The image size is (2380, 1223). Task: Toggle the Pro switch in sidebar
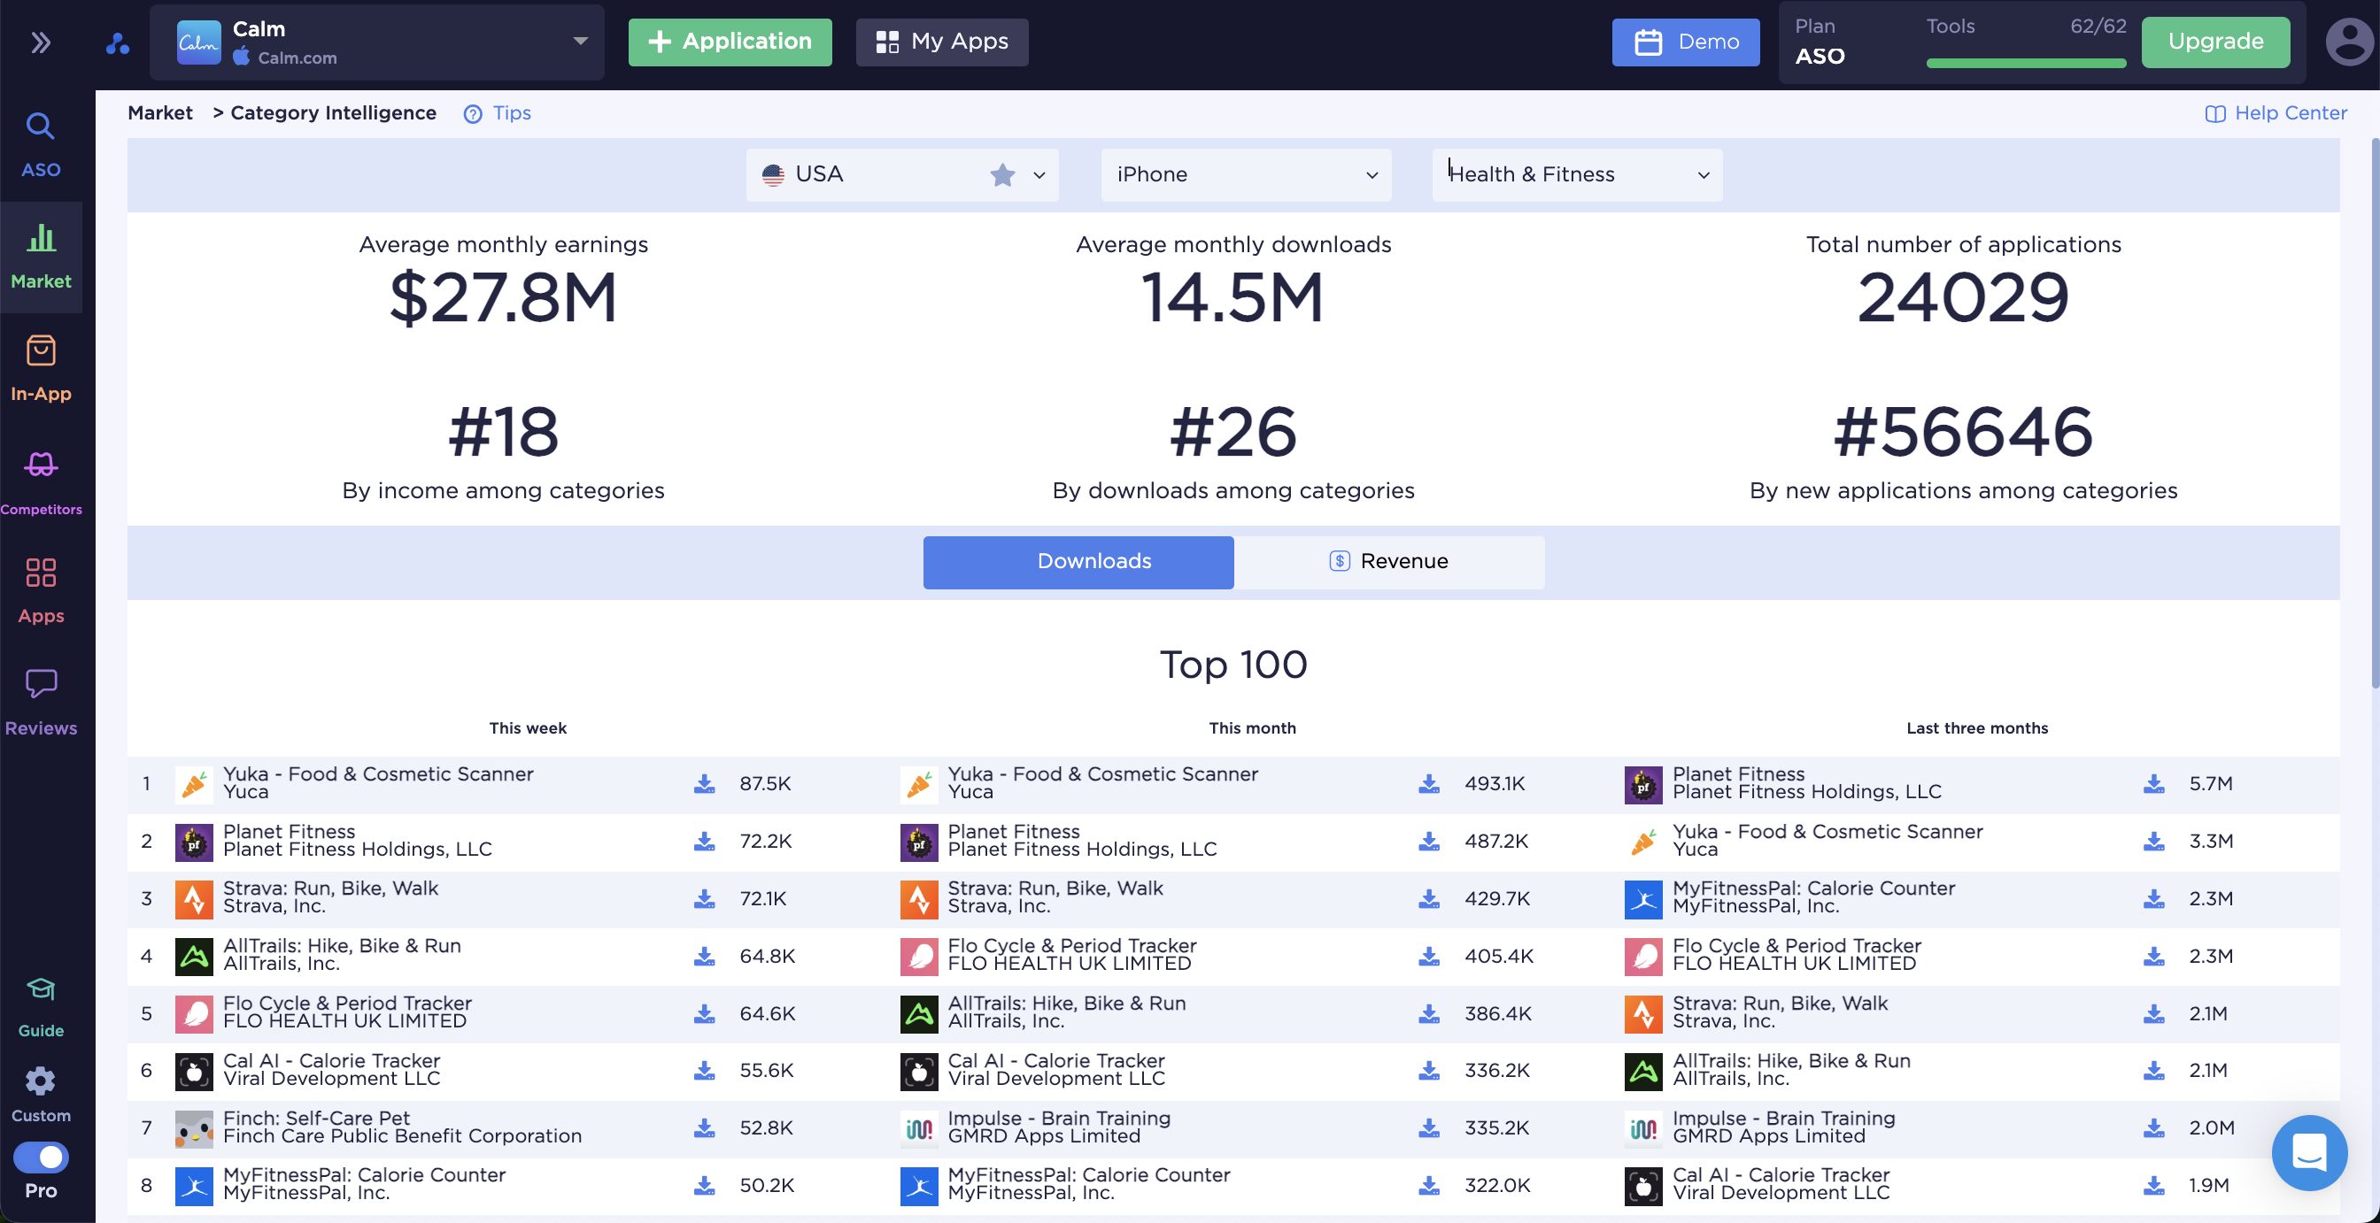tap(41, 1158)
